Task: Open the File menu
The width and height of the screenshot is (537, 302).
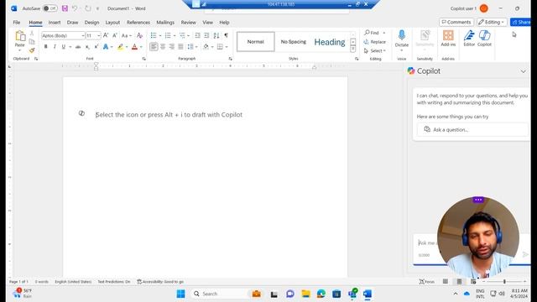Action: tap(17, 23)
